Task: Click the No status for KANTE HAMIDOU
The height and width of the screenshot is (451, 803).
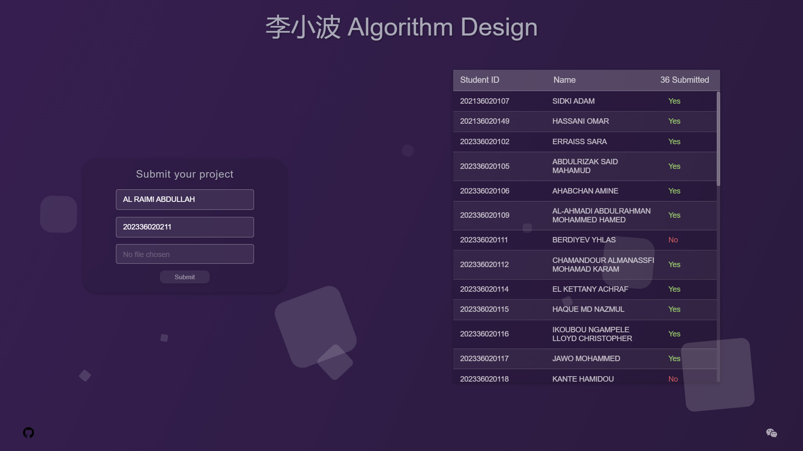Action: 673,379
